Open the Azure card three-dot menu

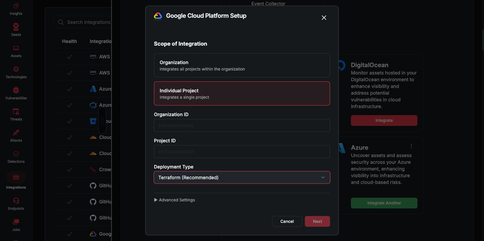click(x=411, y=146)
